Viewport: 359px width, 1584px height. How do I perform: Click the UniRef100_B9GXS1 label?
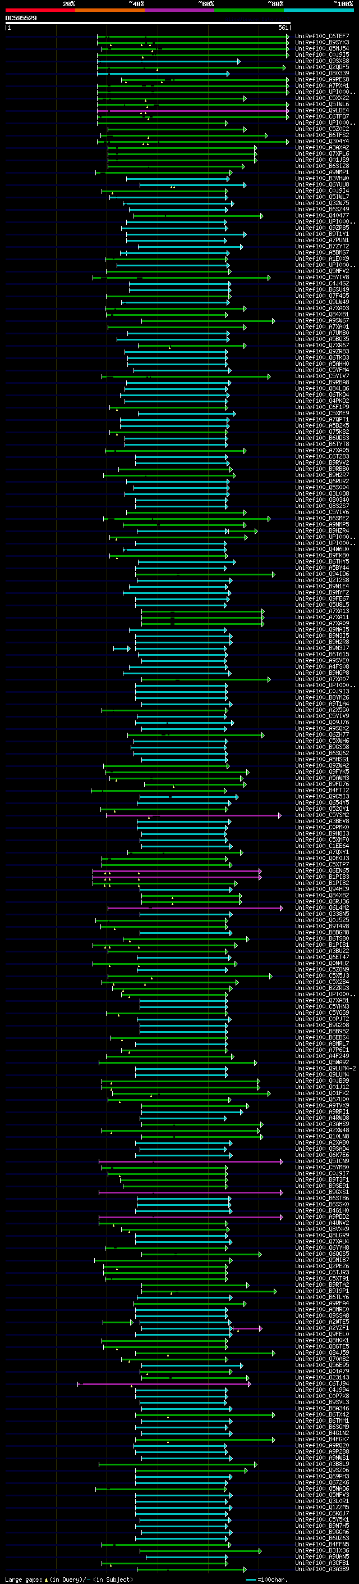click(322, 1192)
